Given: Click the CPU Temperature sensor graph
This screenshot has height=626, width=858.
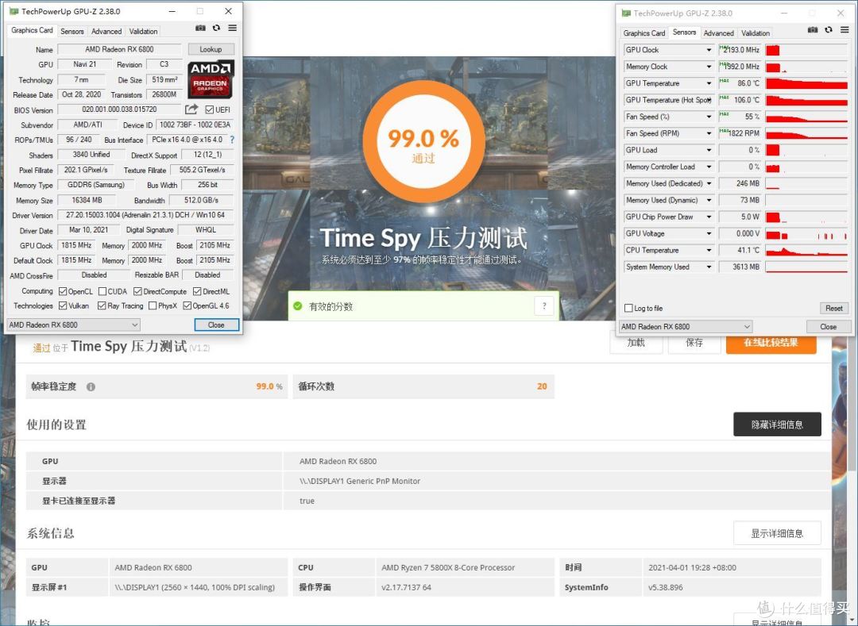Looking at the screenshot, I should (806, 250).
